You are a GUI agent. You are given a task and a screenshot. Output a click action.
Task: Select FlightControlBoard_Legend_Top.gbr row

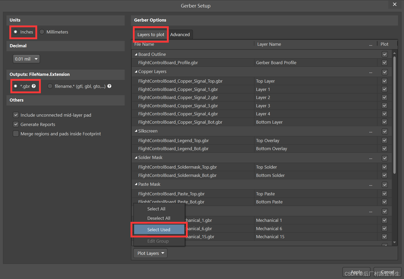[193, 141]
